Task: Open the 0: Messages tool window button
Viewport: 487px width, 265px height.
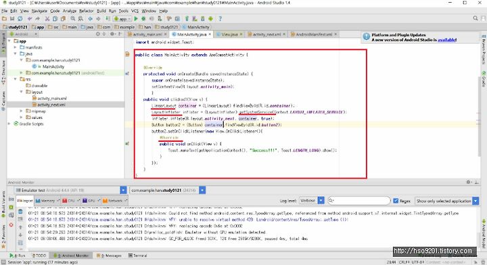Action: tap(109, 256)
